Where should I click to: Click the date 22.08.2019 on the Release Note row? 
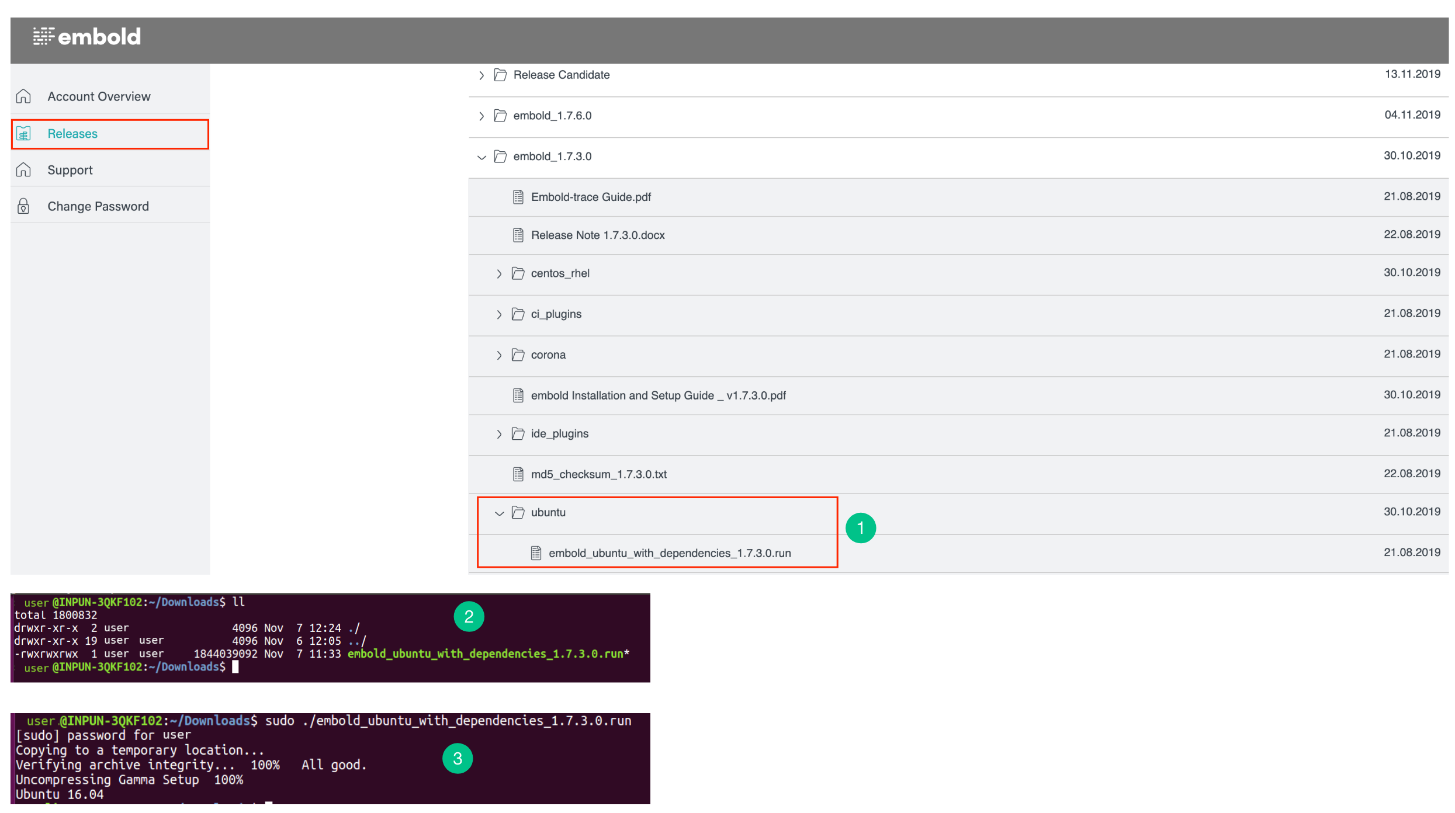(1412, 235)
